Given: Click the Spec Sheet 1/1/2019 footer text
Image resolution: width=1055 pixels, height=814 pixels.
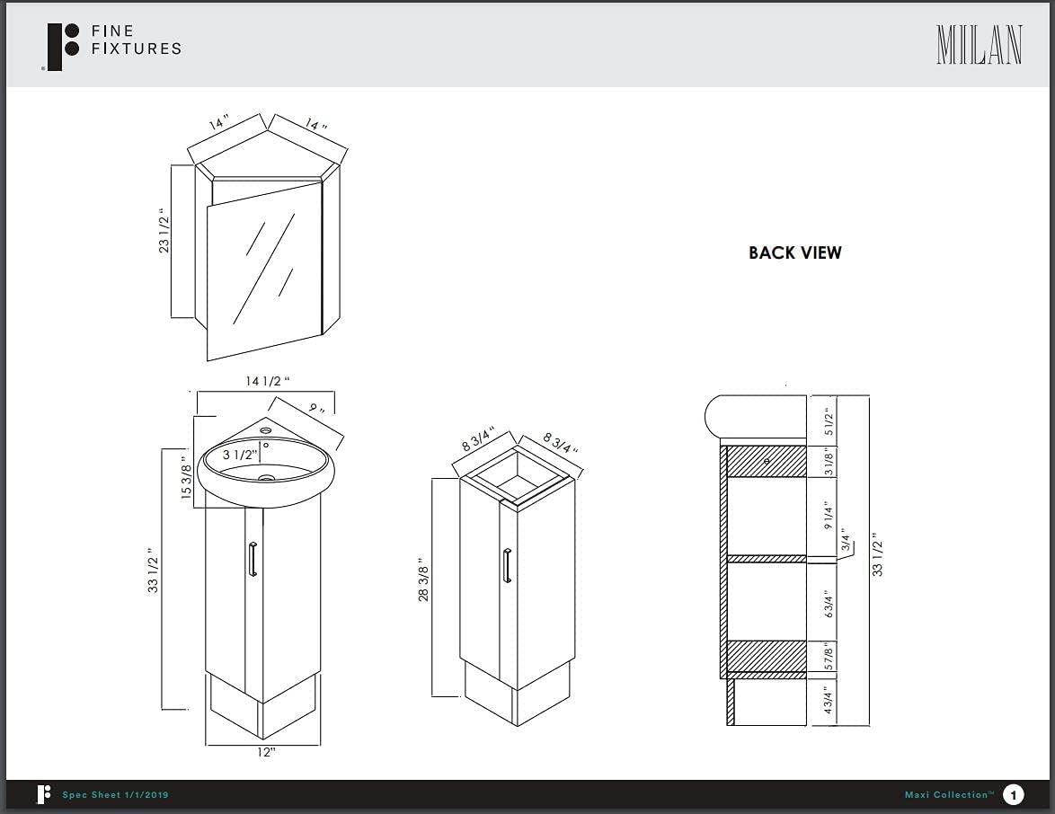Looking at the screenshot, I should click(115, 795).
